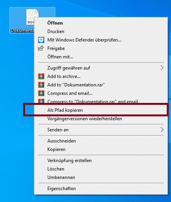Select Kopieren menu entry
The height and width of the screenshot is (202, 171).
[x=56, y=149]
